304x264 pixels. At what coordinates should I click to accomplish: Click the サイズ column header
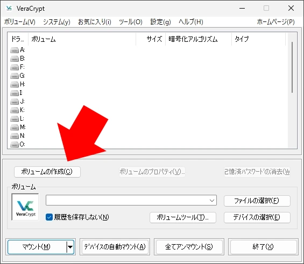coord(151,39)
